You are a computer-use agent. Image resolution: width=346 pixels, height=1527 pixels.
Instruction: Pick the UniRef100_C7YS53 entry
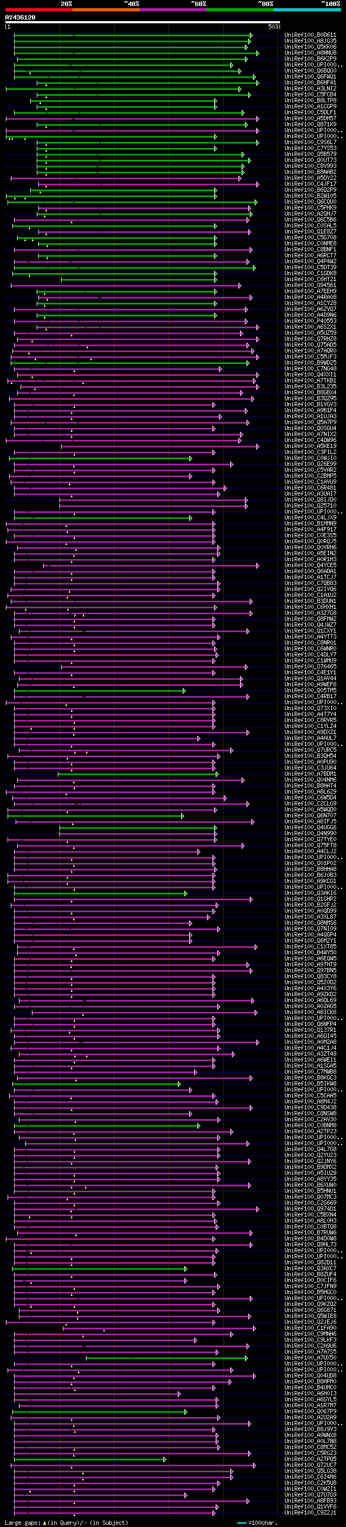click(310, 148)
